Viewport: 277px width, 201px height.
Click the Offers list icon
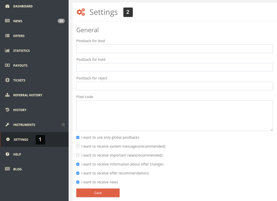(7, 36)
